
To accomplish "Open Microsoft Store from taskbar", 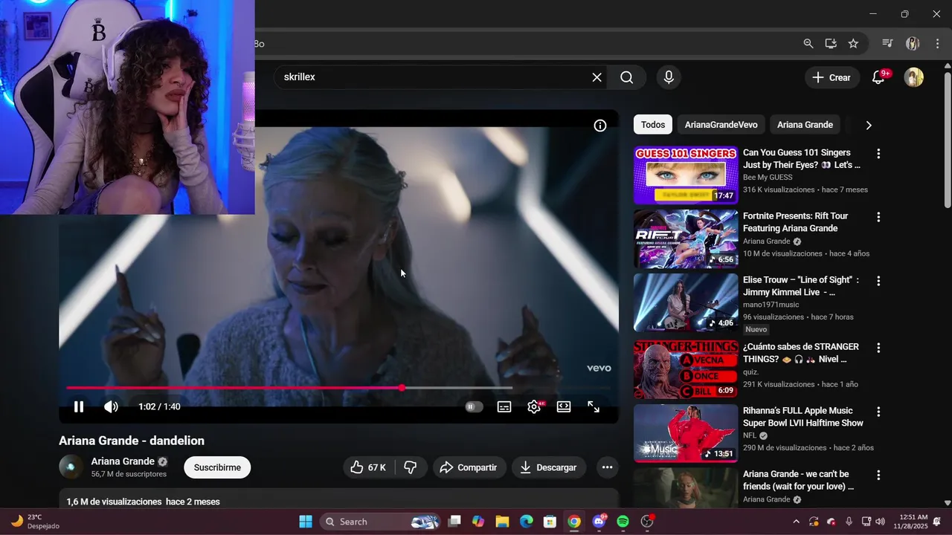I will pyautogui.click(x=550, y=522).
